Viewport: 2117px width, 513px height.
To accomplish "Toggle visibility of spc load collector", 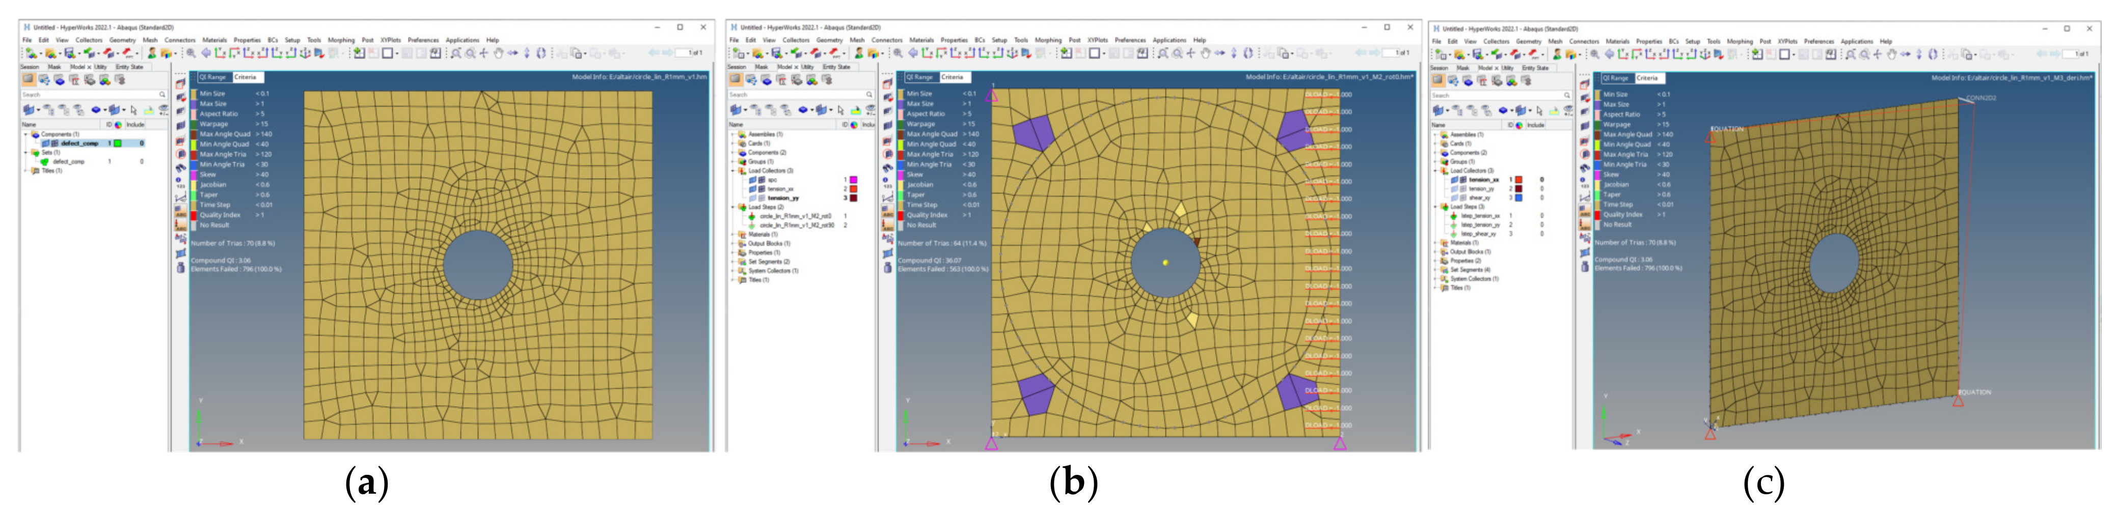I will 753,180.
